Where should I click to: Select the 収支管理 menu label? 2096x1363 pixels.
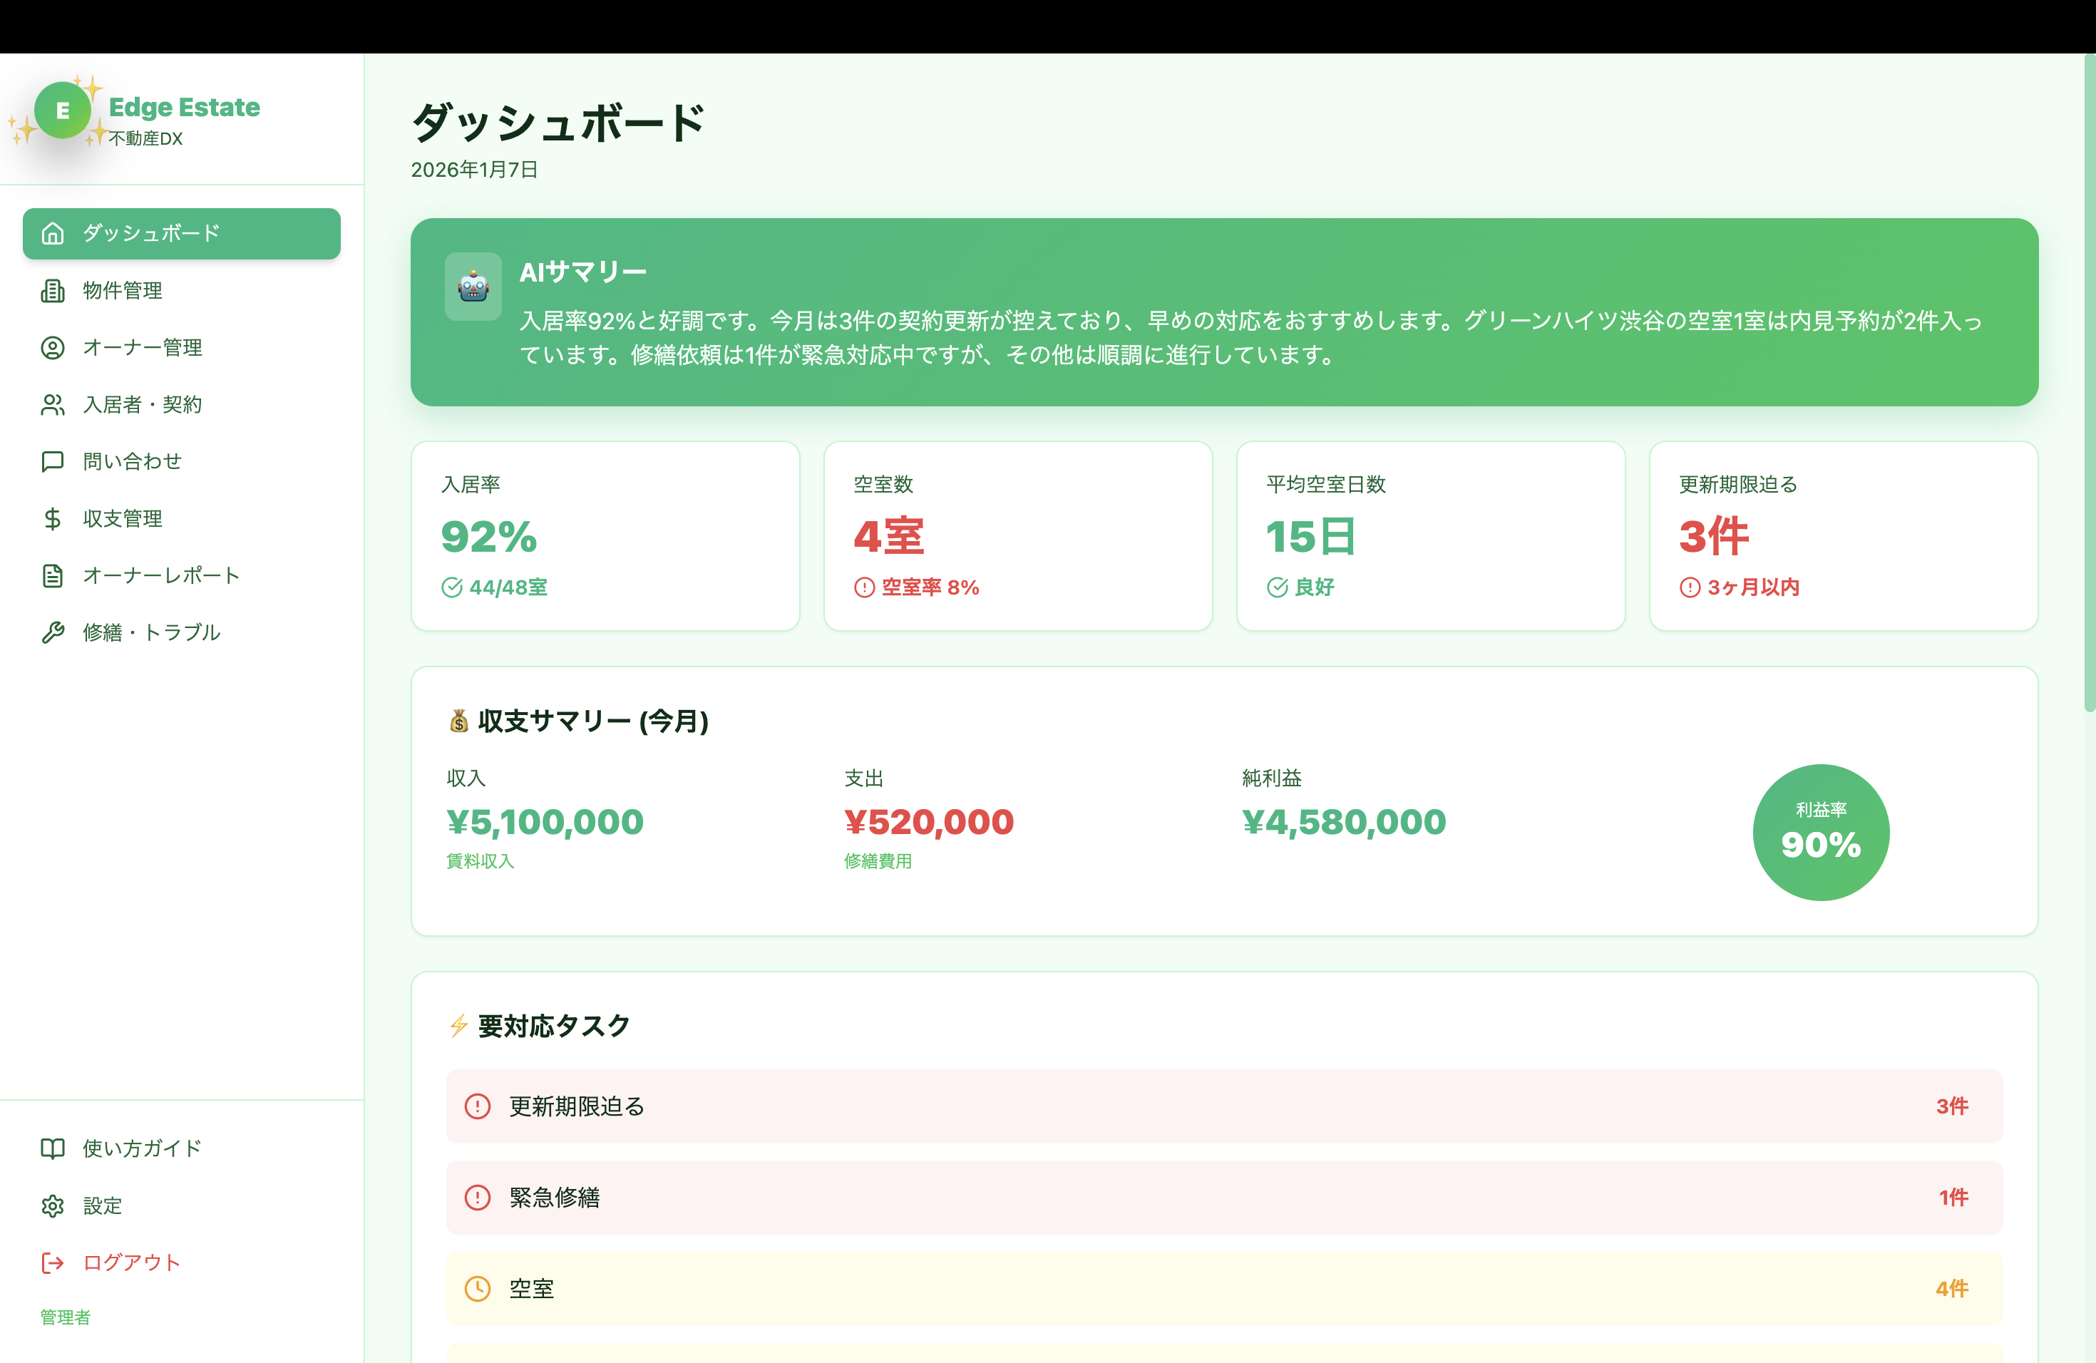pos(123,518)
